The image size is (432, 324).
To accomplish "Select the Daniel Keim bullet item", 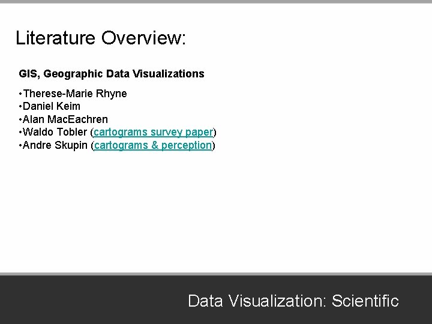I will (51, 106).
